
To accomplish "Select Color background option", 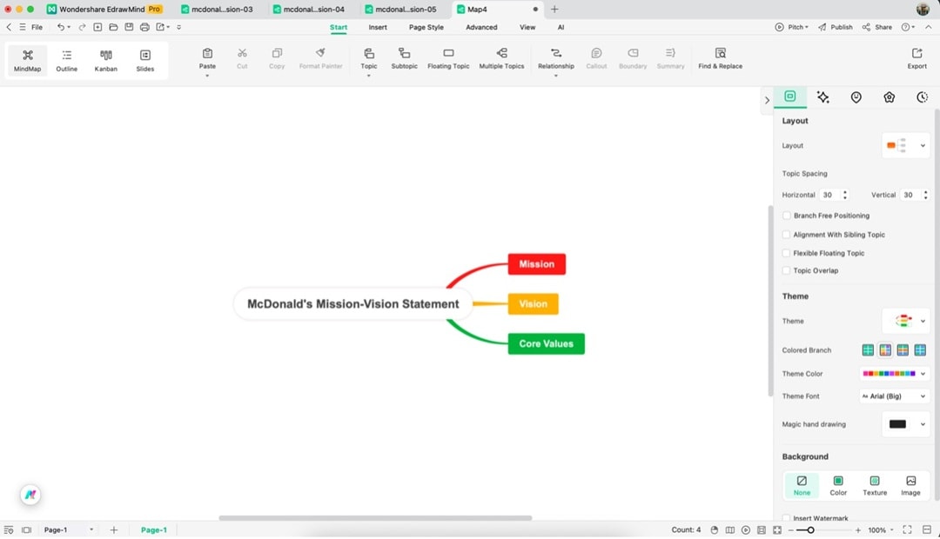I will 838,485.
